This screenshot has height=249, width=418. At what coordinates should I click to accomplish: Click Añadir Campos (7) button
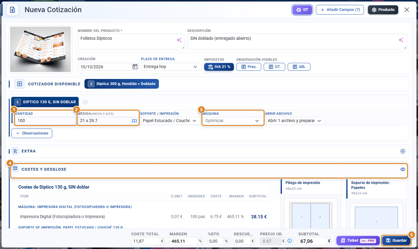340,10
